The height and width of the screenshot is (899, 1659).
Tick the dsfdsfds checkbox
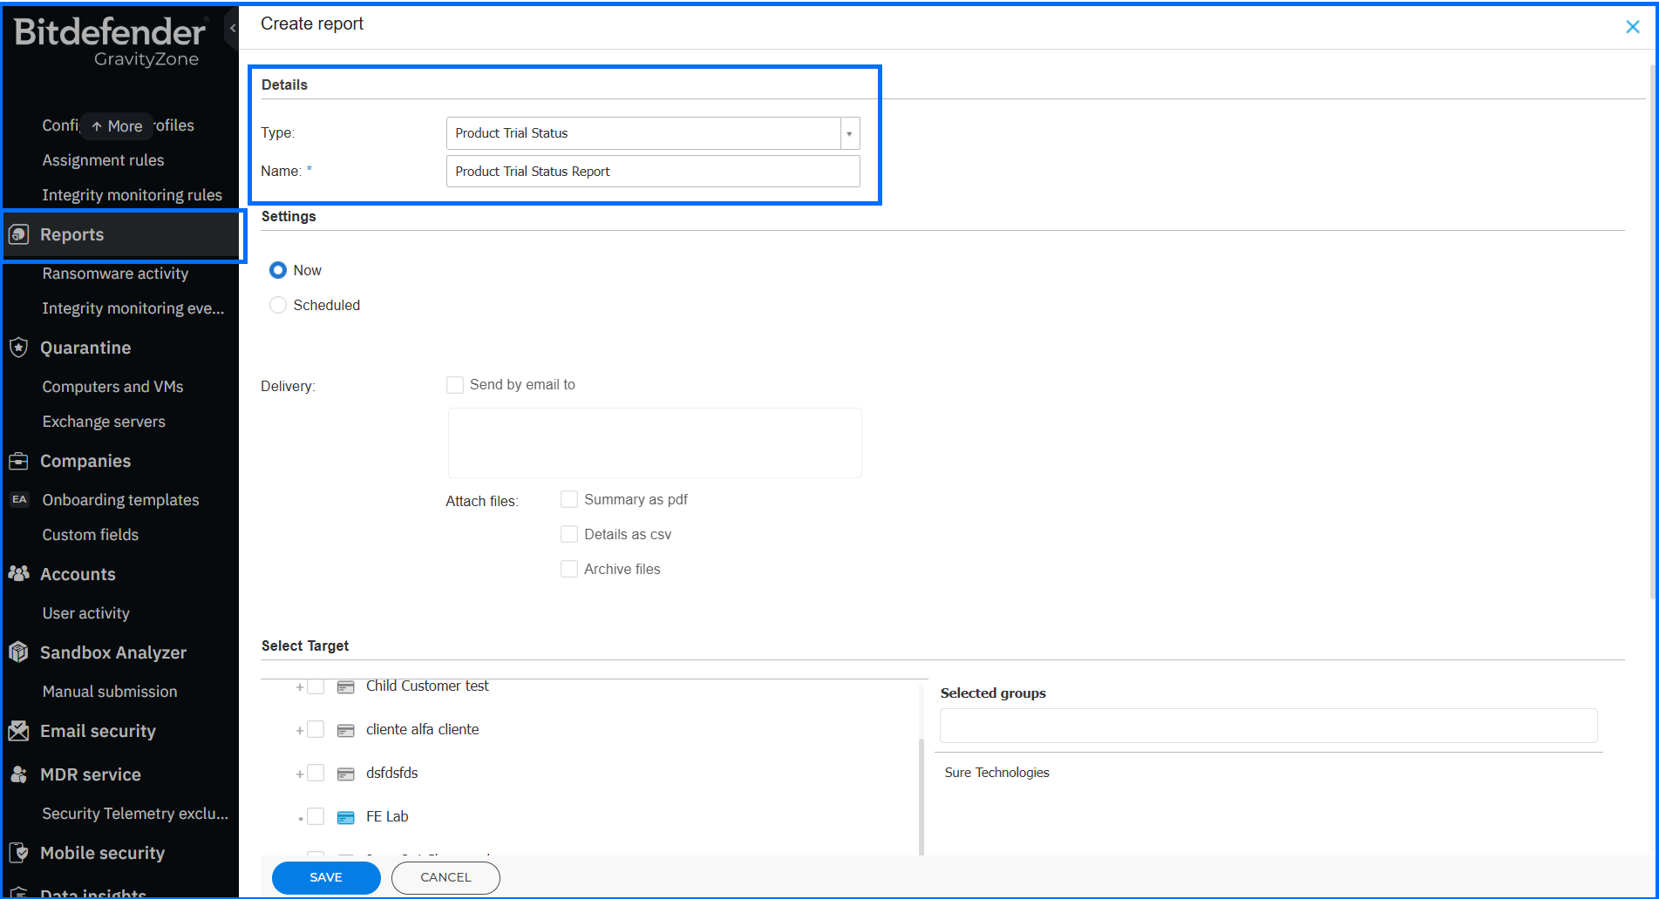(x=316, y=774)
